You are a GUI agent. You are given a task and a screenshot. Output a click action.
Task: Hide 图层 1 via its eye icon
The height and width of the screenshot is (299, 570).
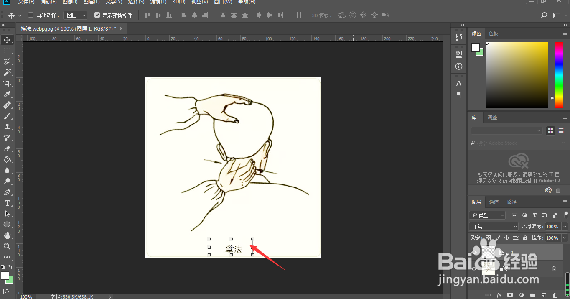pyautogui.click(x=474, y=252)
